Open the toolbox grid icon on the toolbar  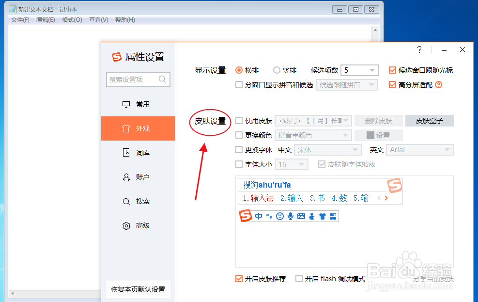point(333,216)
